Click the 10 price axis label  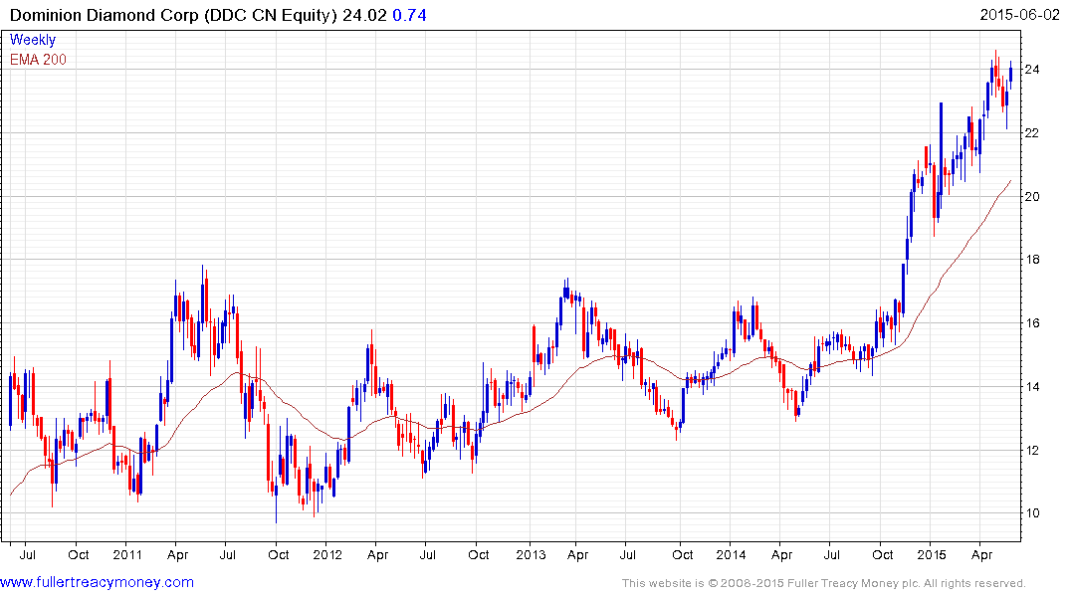pos(1032,513)
